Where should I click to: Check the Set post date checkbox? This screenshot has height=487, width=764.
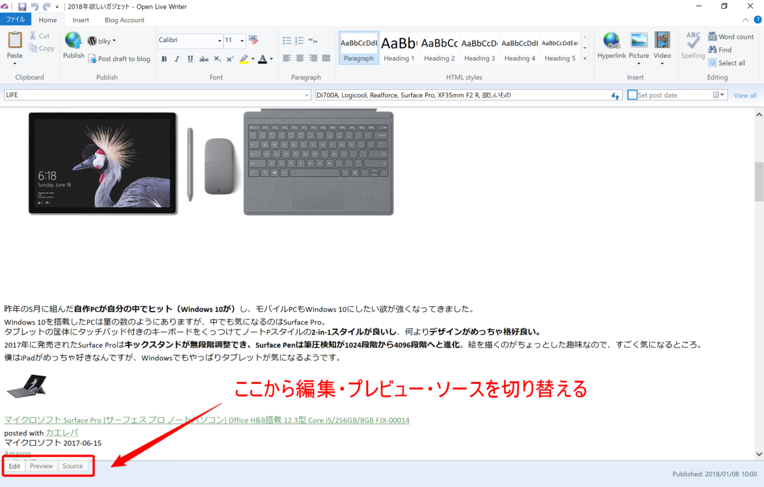[632, 95]
